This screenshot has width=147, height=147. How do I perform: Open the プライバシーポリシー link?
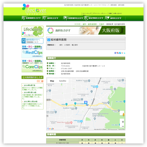click(100, 13)
